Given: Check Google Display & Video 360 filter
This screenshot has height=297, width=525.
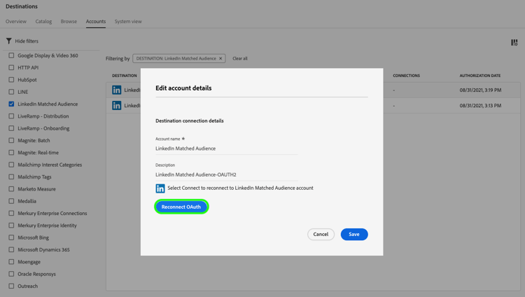Looking at the screenshot, I should 11,55.
